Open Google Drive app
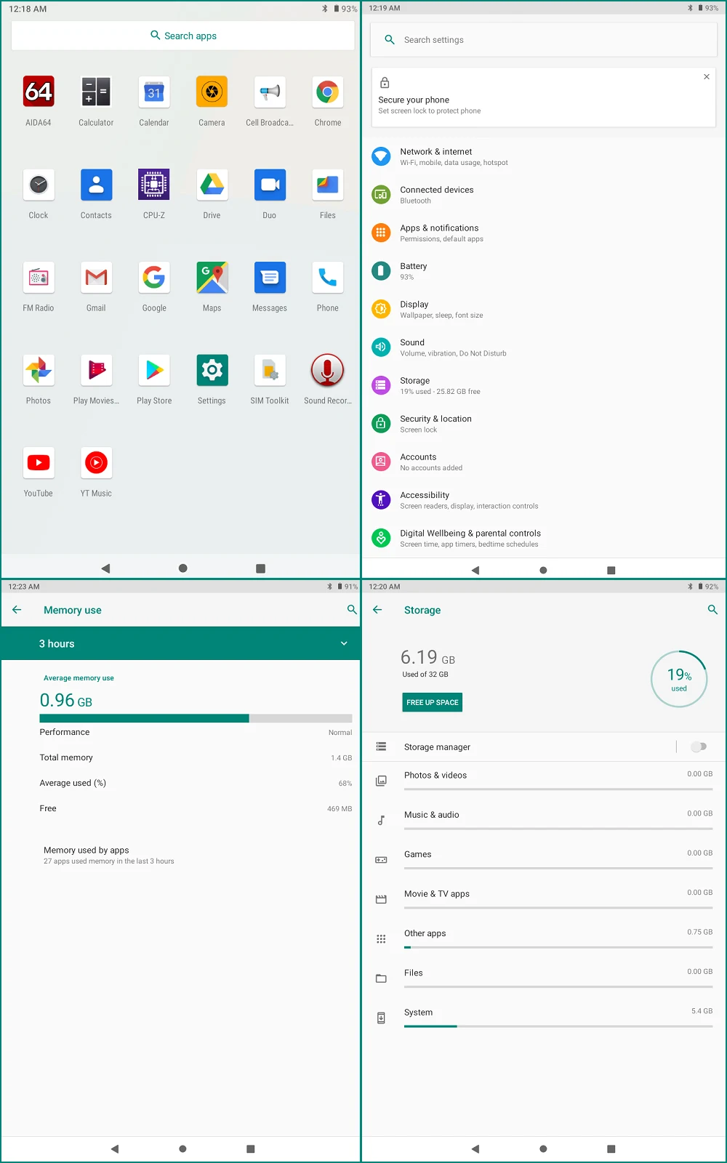Viewport: 727px width, 1163px height. coord(212,185)
